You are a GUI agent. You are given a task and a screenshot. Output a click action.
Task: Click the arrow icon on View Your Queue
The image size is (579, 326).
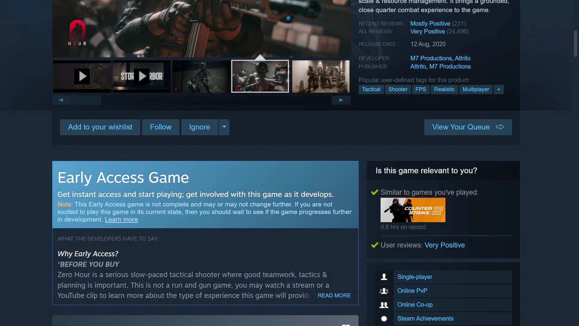[x=500, y=127]
